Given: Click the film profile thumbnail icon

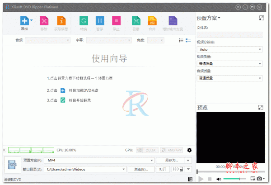Looking at the screenshot, I should [13, 165].
